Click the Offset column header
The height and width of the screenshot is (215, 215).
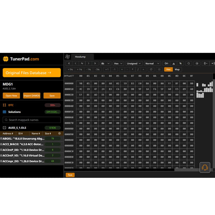point(69,76)
